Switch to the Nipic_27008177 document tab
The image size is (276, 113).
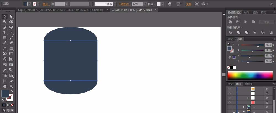[x=60, y=10]
